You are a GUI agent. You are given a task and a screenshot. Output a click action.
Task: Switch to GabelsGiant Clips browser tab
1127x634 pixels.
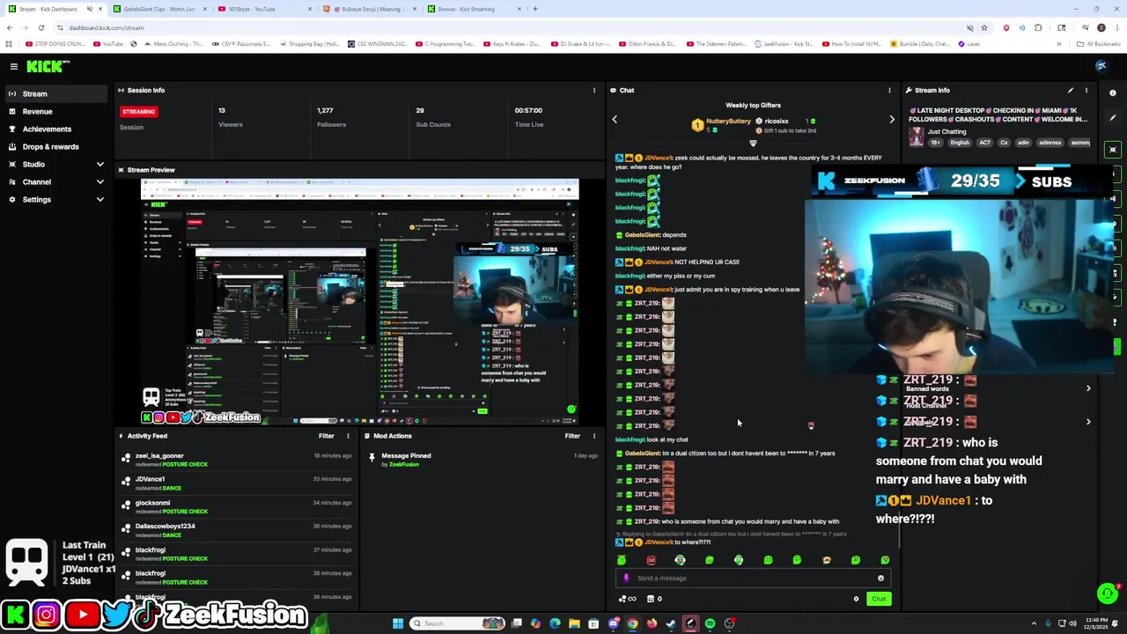[x=158, y=9]
